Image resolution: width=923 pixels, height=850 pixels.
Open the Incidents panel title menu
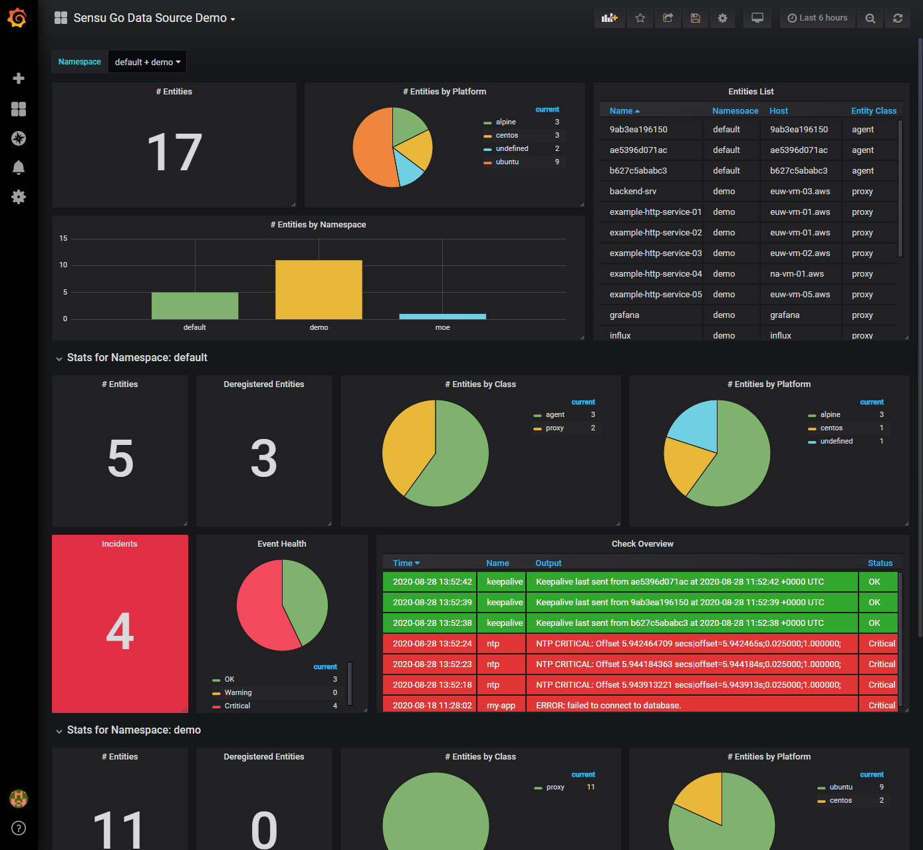coord(120,544)
